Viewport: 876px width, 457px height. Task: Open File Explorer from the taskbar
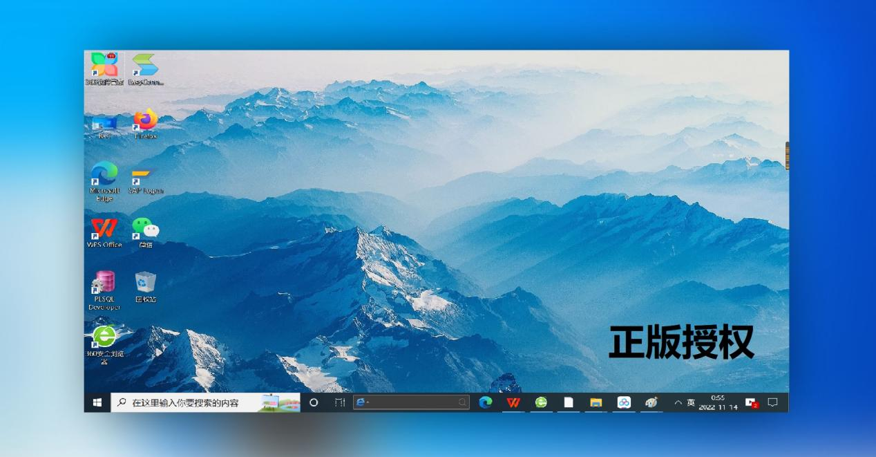click(596, 402)
